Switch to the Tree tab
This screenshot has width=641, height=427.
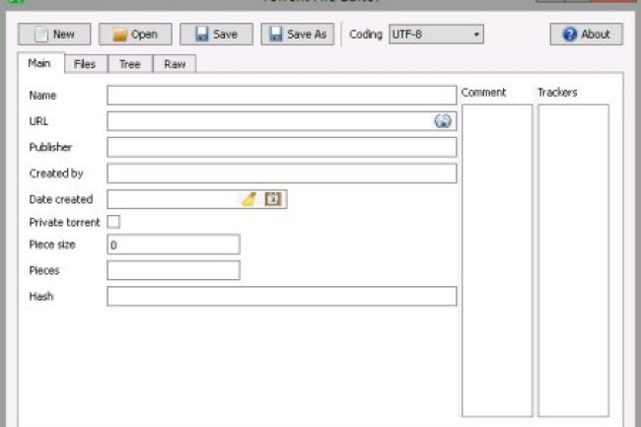coord(130,64)
